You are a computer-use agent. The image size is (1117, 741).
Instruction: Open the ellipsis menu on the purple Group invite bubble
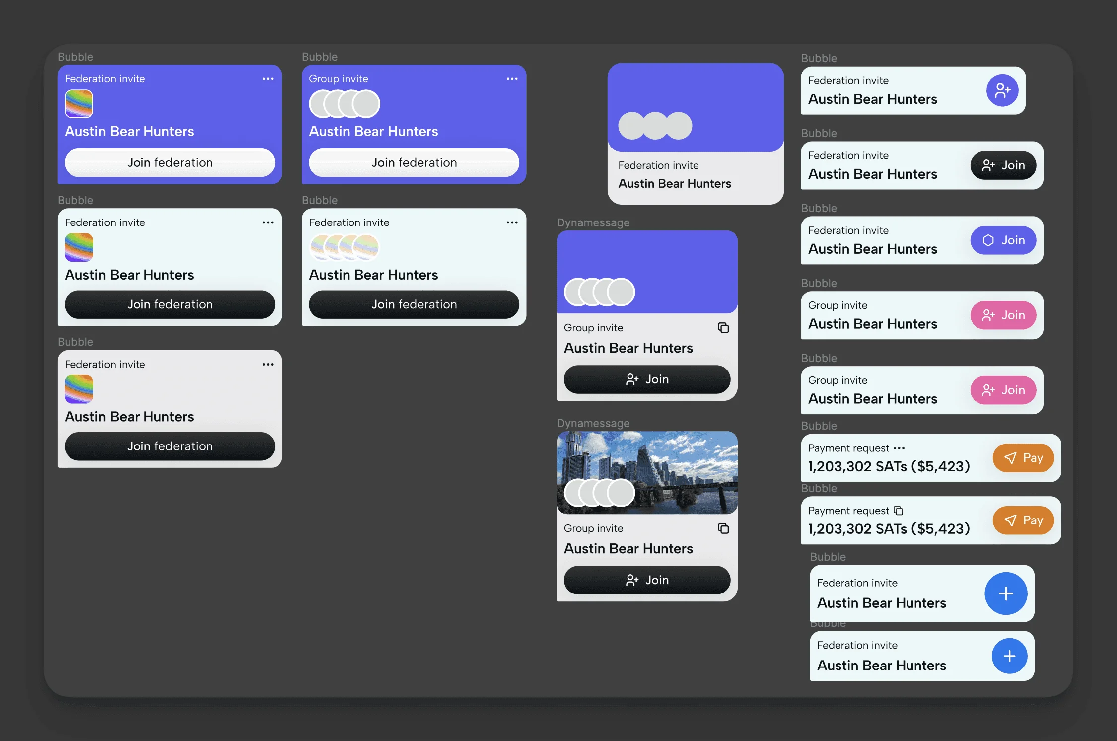click(512, 79)
